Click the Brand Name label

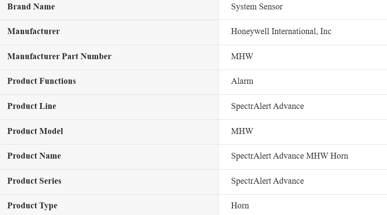tap(31, 7)
